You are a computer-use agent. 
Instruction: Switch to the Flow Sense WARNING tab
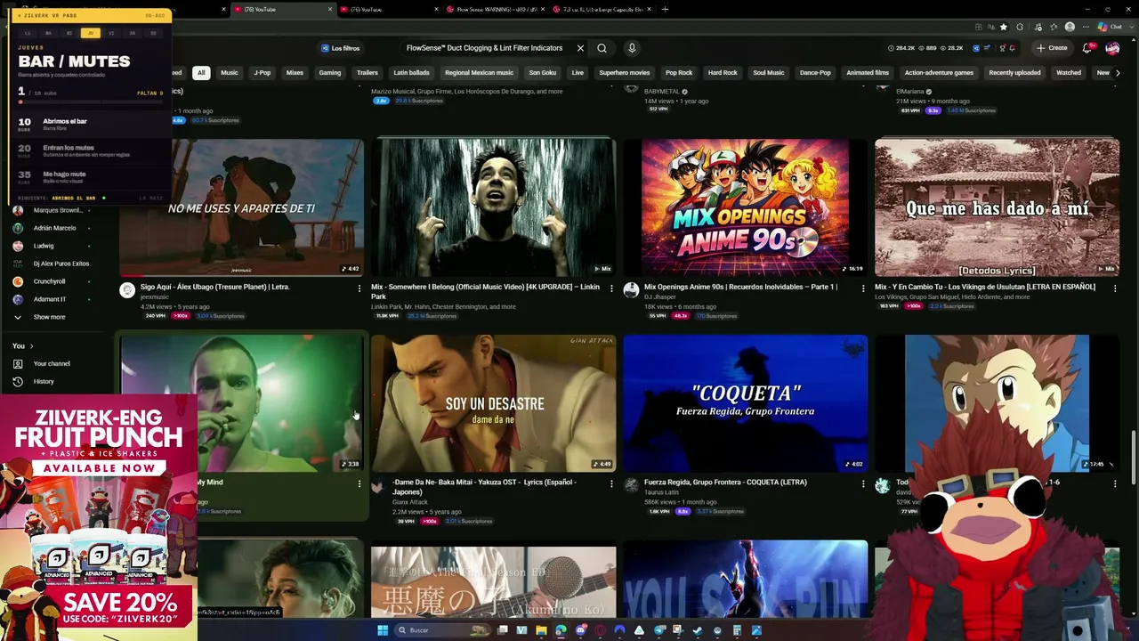(495, 9)
